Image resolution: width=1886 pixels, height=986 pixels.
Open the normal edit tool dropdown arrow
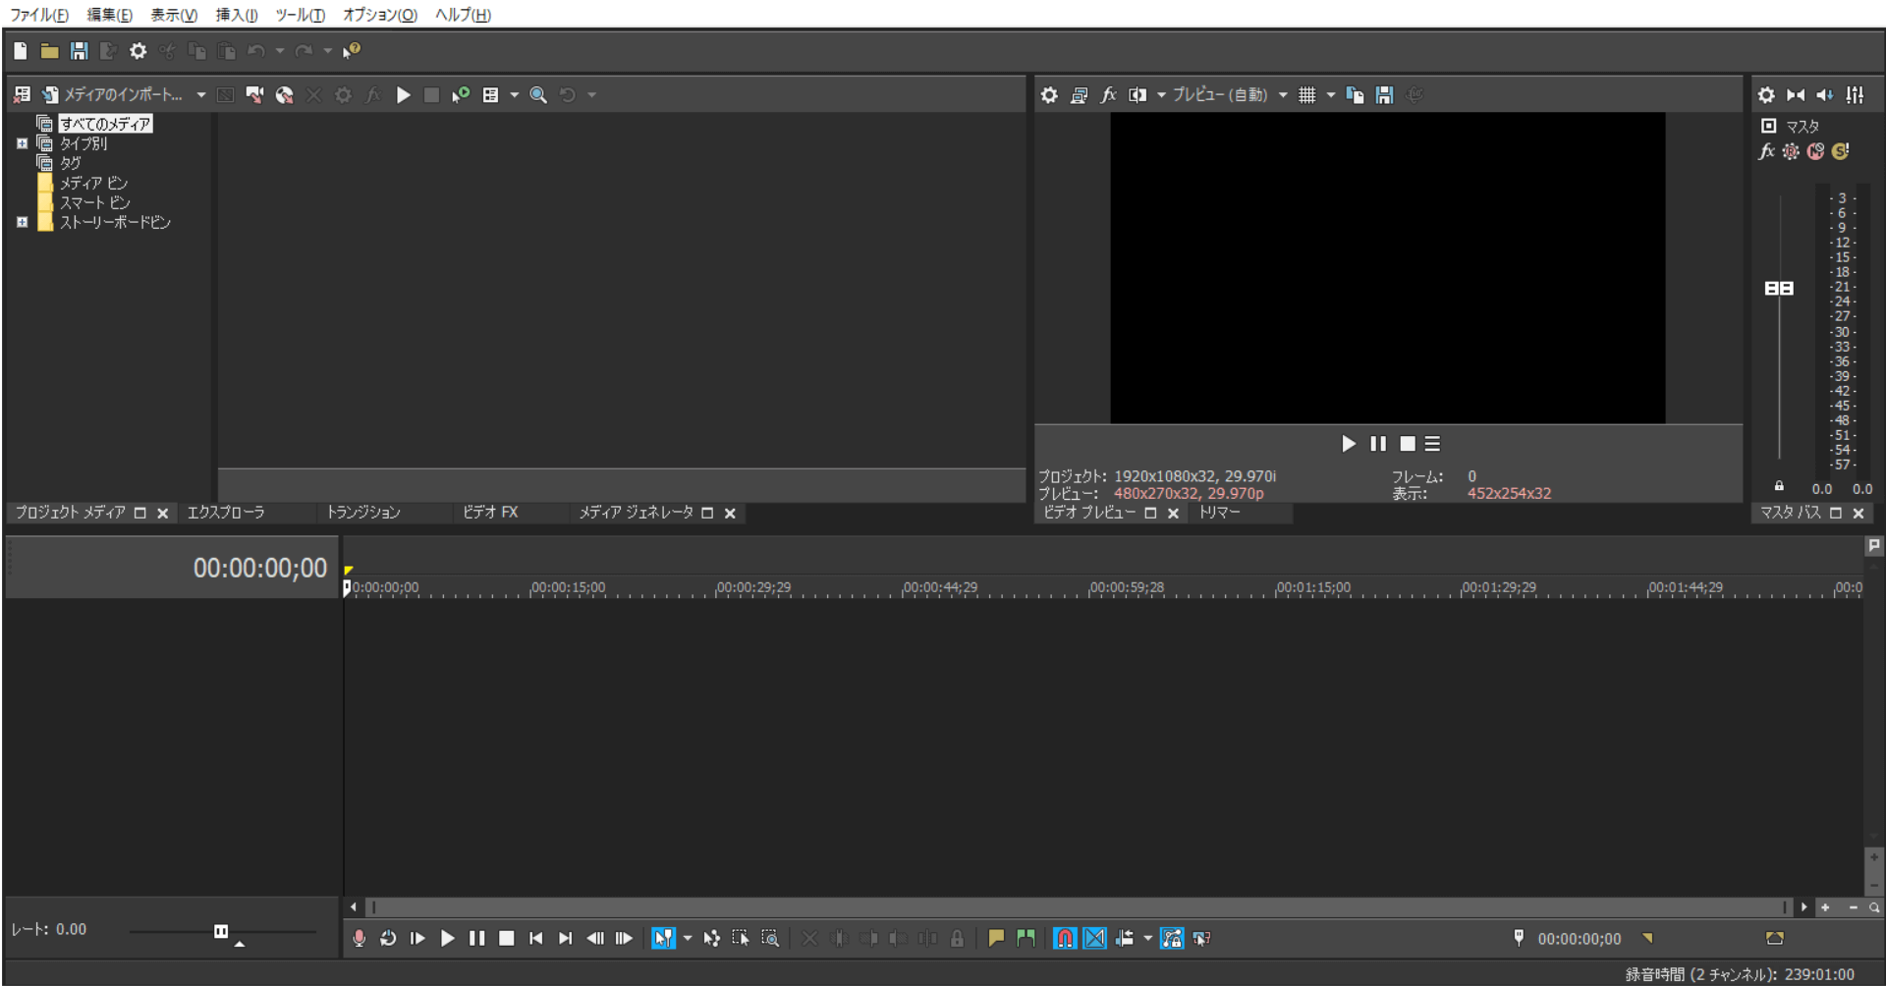point(688,939)
